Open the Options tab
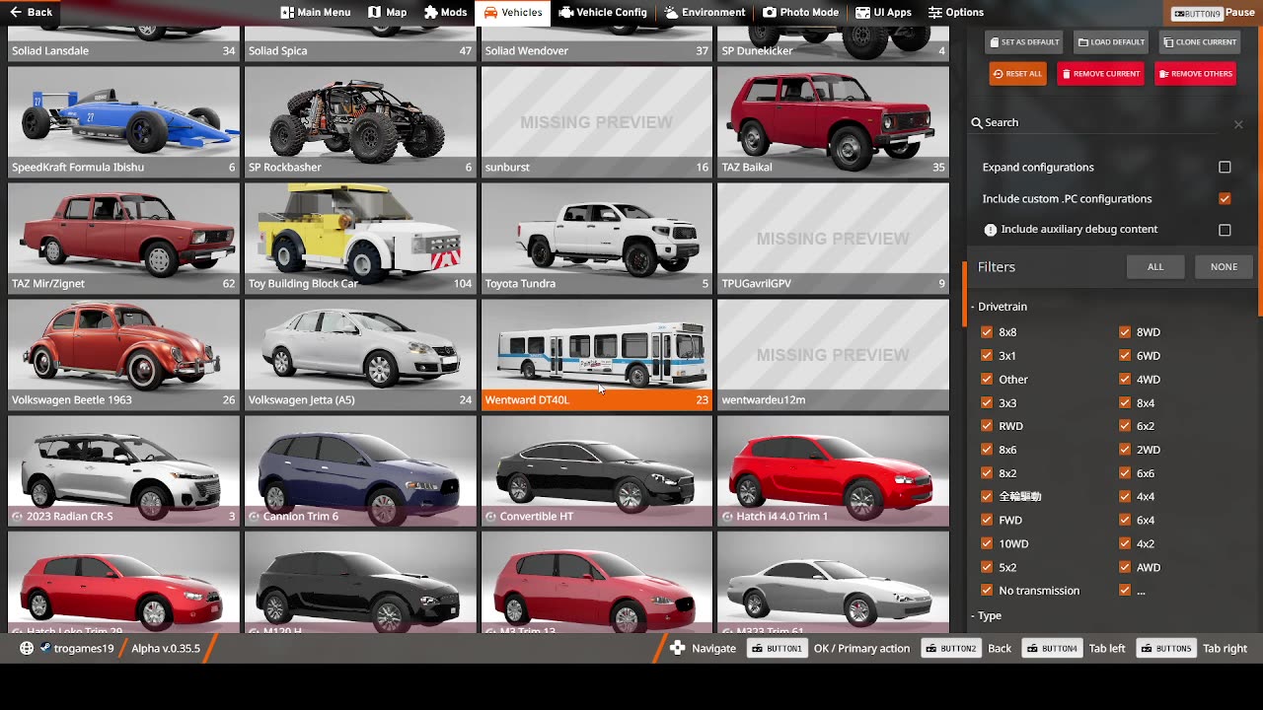Screen dimensions: 1263x710 pos(956,13)
